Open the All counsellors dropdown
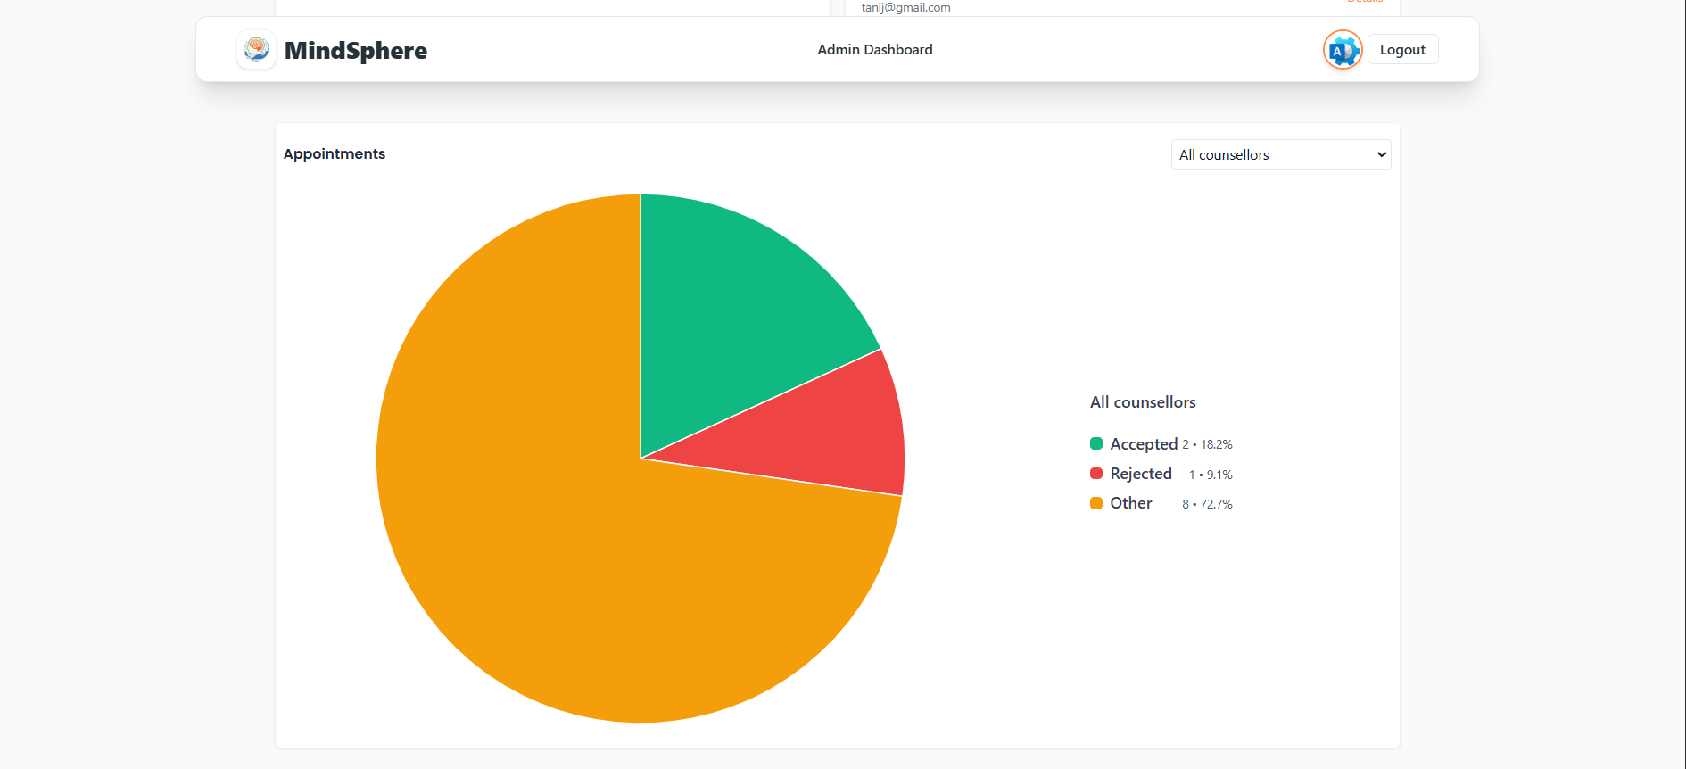This screenshot has height=769, width=1686. coord(1280,154)
